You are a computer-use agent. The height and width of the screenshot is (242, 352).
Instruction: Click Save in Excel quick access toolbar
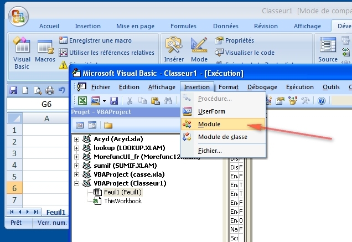[13, 90]
